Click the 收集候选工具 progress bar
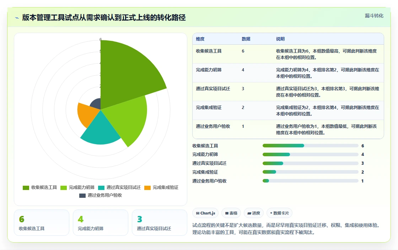 [311, 146]
